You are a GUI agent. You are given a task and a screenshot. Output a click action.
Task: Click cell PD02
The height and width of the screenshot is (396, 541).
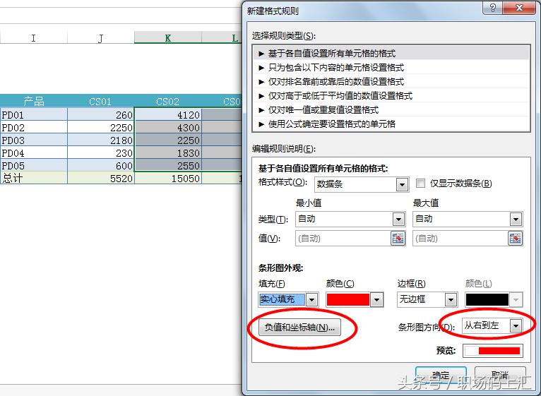click(33, 127)
